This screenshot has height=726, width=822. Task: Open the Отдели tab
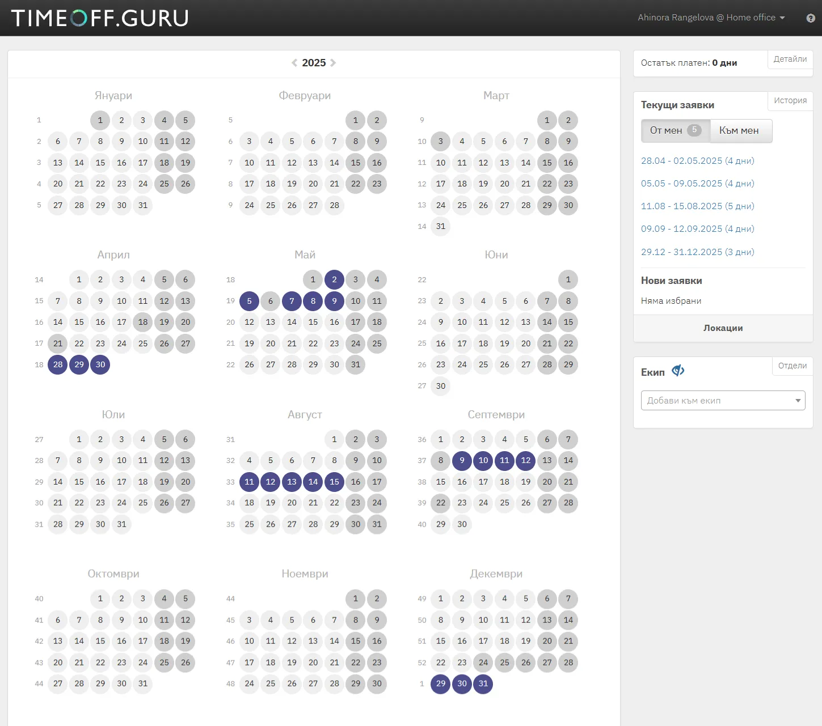coord(793,366)
